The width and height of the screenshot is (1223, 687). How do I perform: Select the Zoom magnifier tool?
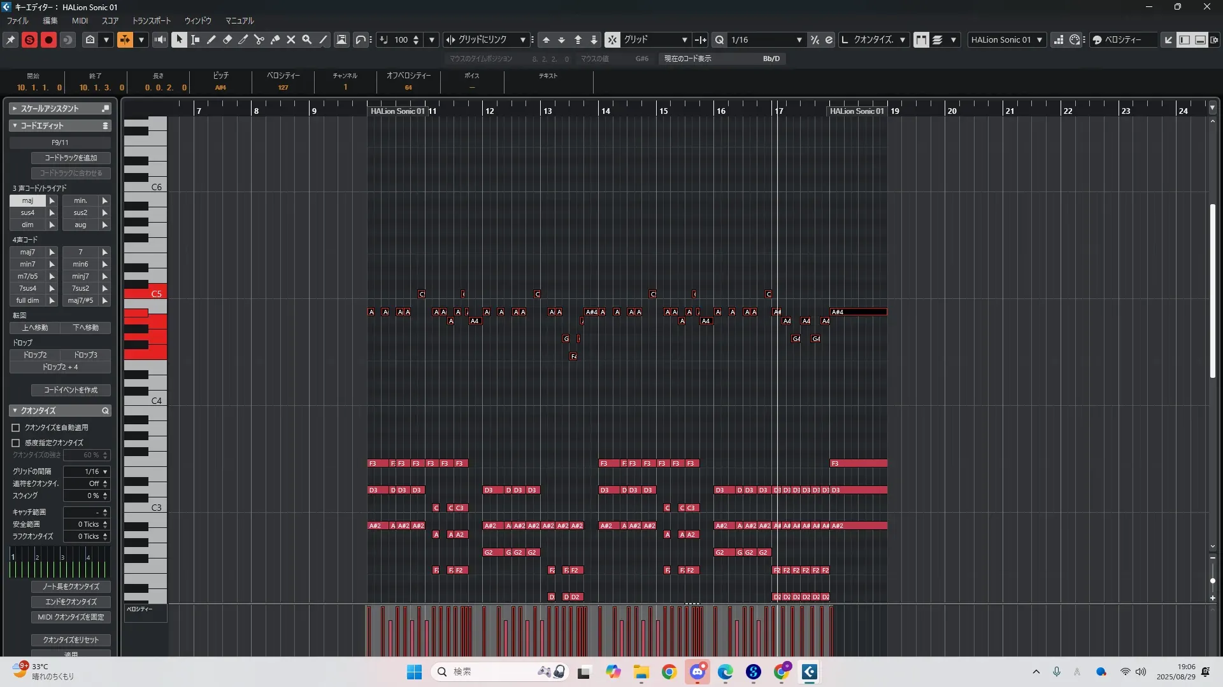307,39
